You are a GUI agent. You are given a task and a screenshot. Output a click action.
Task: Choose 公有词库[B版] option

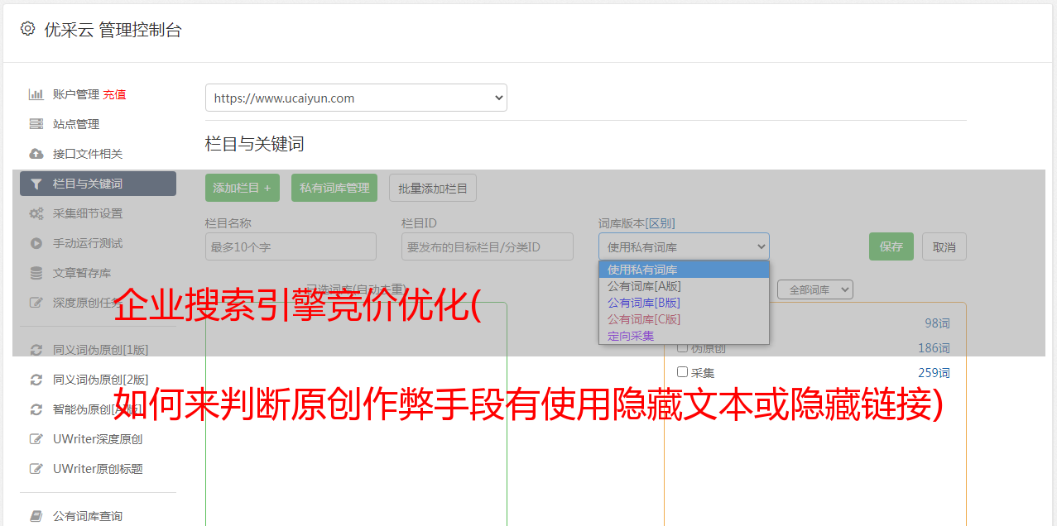pyautogui.click(x=684, y=303)
